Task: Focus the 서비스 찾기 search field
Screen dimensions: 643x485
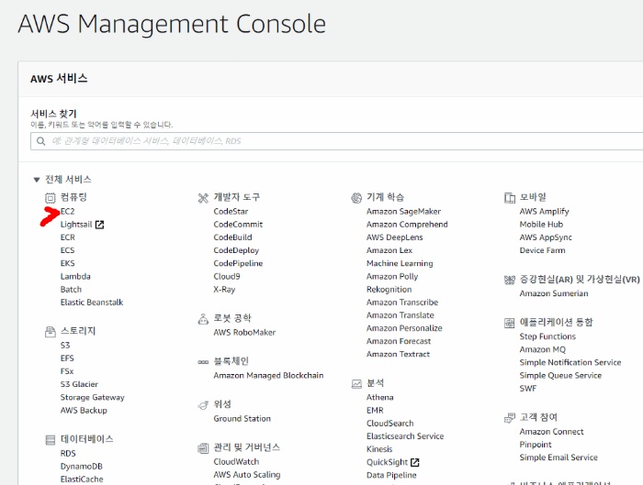Action: (336, 141)
